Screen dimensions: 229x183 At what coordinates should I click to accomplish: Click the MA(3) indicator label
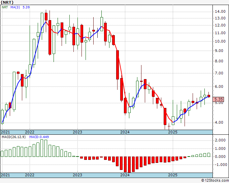pyautogui.click(x=15, y=7)
